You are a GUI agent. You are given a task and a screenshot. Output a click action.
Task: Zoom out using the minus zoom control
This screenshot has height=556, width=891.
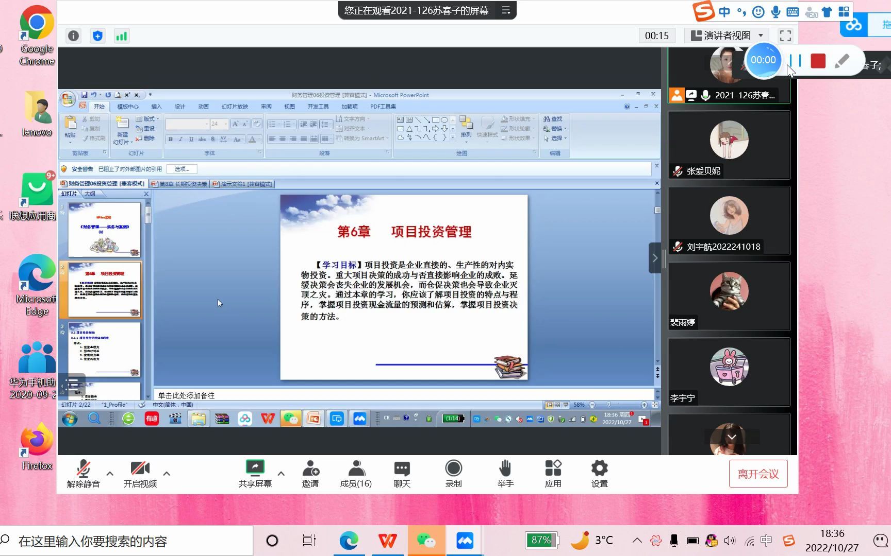click(592, 405)
